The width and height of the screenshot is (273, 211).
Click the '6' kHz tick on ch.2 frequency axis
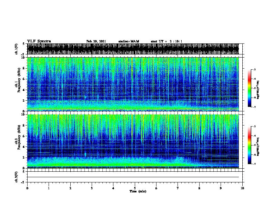pyautogui.click(x=24, y=136)
